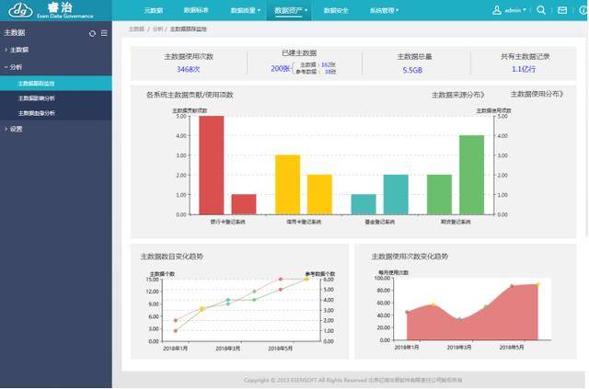Viewport: 589px width, 389px height.
Task: Click the admin user profile icon
Action: pyautogui.click(x=497, y=10)
